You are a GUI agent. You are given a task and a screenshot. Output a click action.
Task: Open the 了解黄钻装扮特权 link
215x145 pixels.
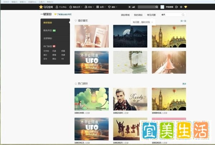pyautogui.click(x=64, y=14)
